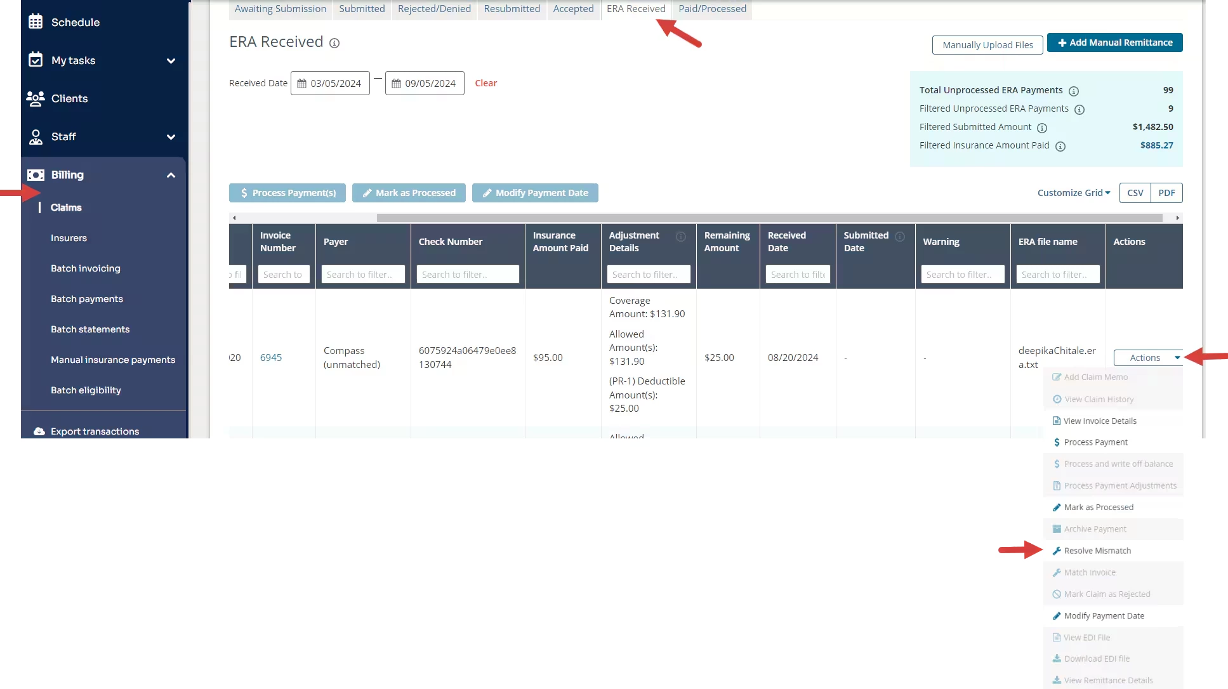Select Resolve Mismatch from Actions menu

coord(1097,551)
